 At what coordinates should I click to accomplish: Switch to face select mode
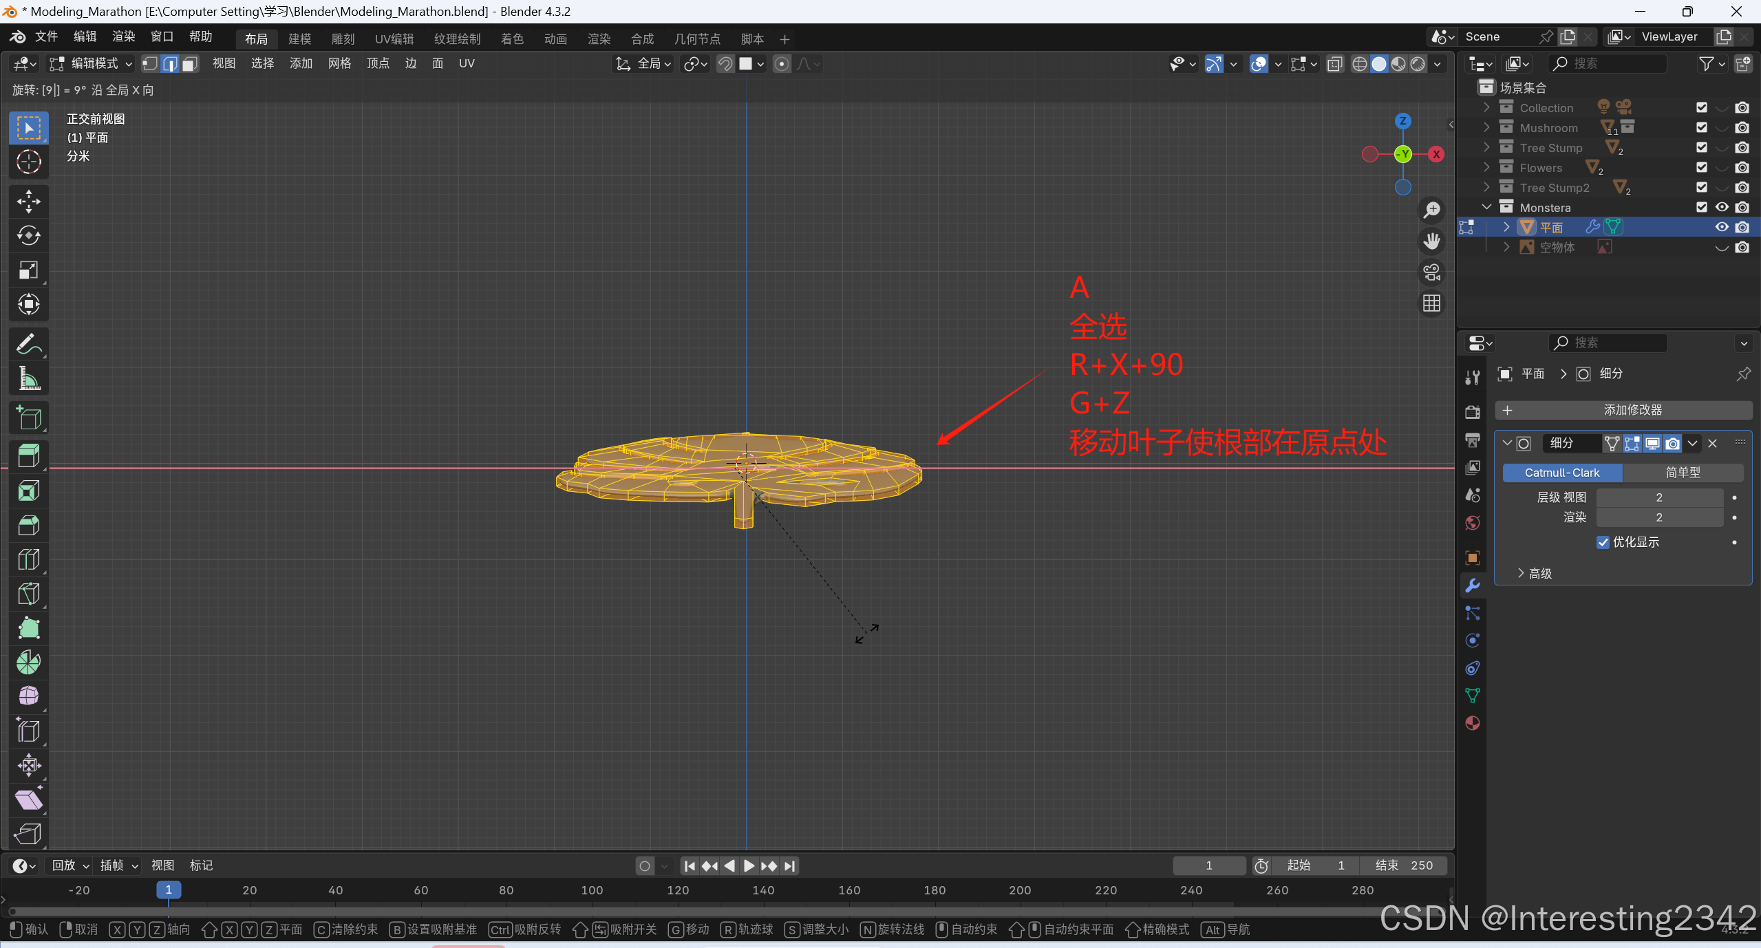pyautogui.click(x=190, y=64)
